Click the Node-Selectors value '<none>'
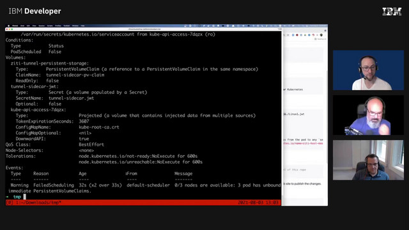Screen dimensions: 409x230 click(x=86, y=151)
